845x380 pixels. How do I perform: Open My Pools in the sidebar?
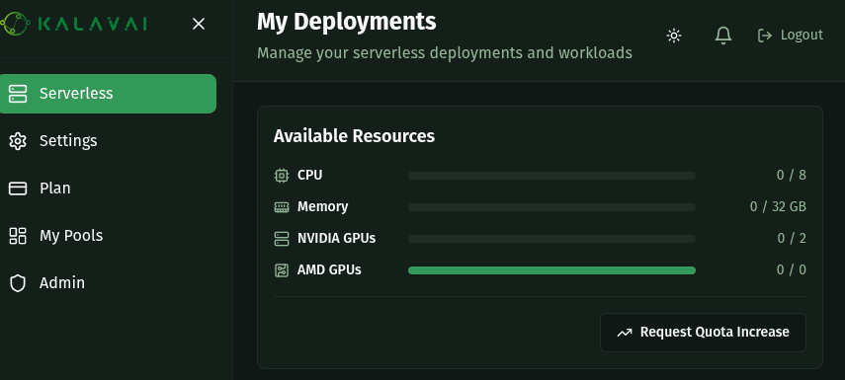click(108, 236)
